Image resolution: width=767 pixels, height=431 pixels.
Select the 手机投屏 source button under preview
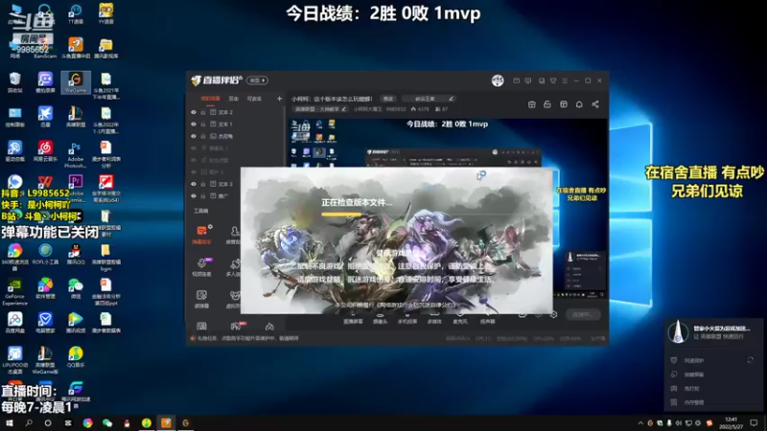[407, 319]
